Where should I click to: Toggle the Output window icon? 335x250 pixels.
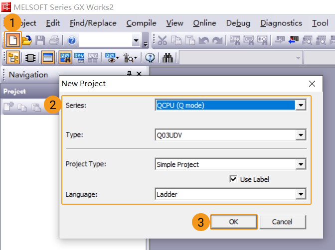[48, 57]
